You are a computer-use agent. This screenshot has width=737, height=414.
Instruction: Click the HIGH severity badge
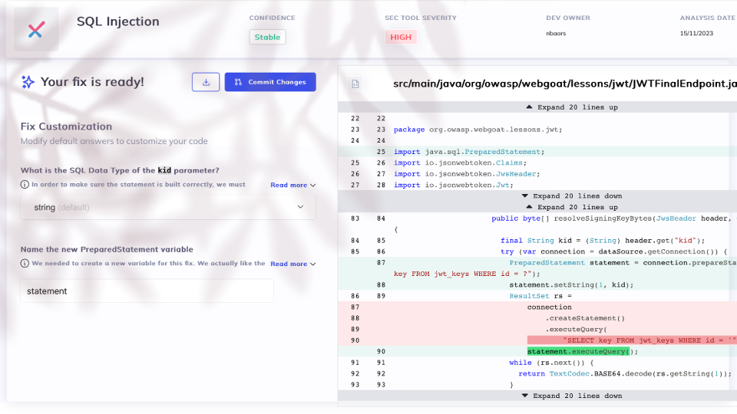coord(401,37)
